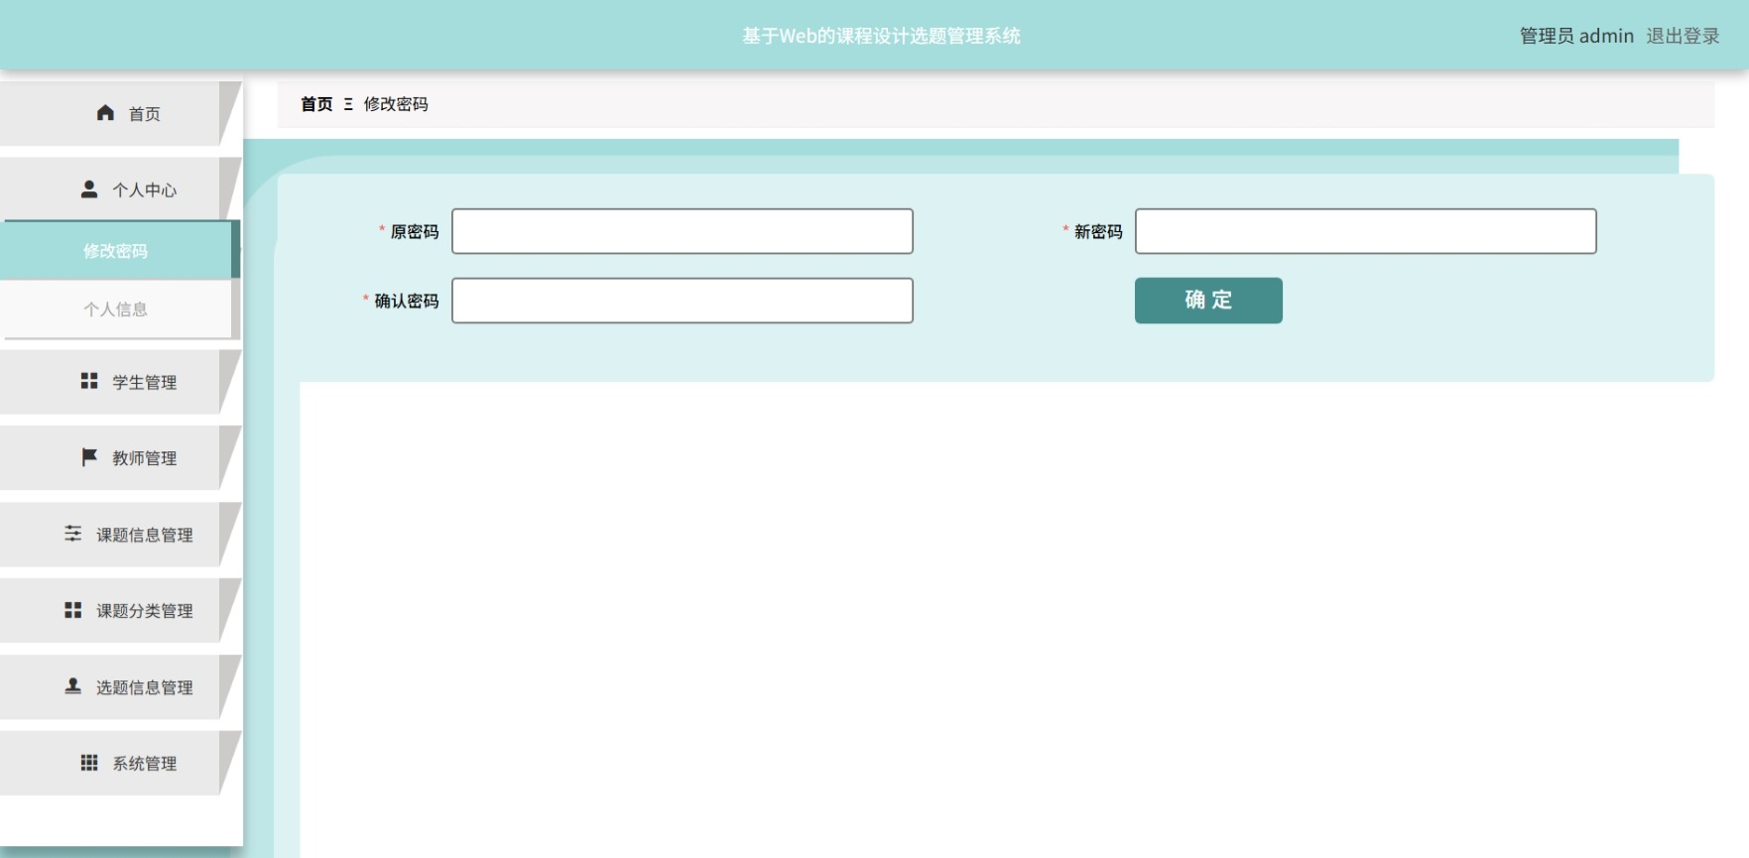Collapse the 个人中心 menu section
Screen dimensions: 1749x858
point(120,189)
